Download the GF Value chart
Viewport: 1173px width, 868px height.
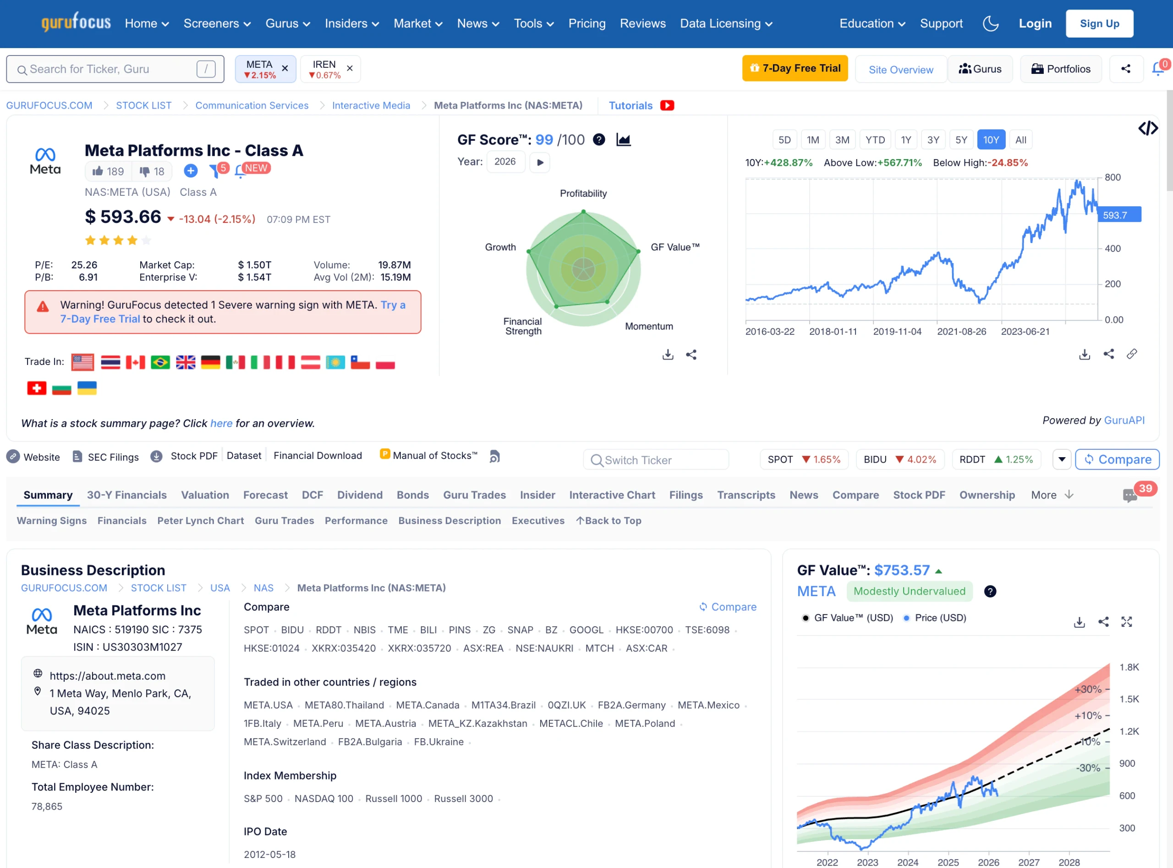pyautogui.click(x=1079, y=622)
